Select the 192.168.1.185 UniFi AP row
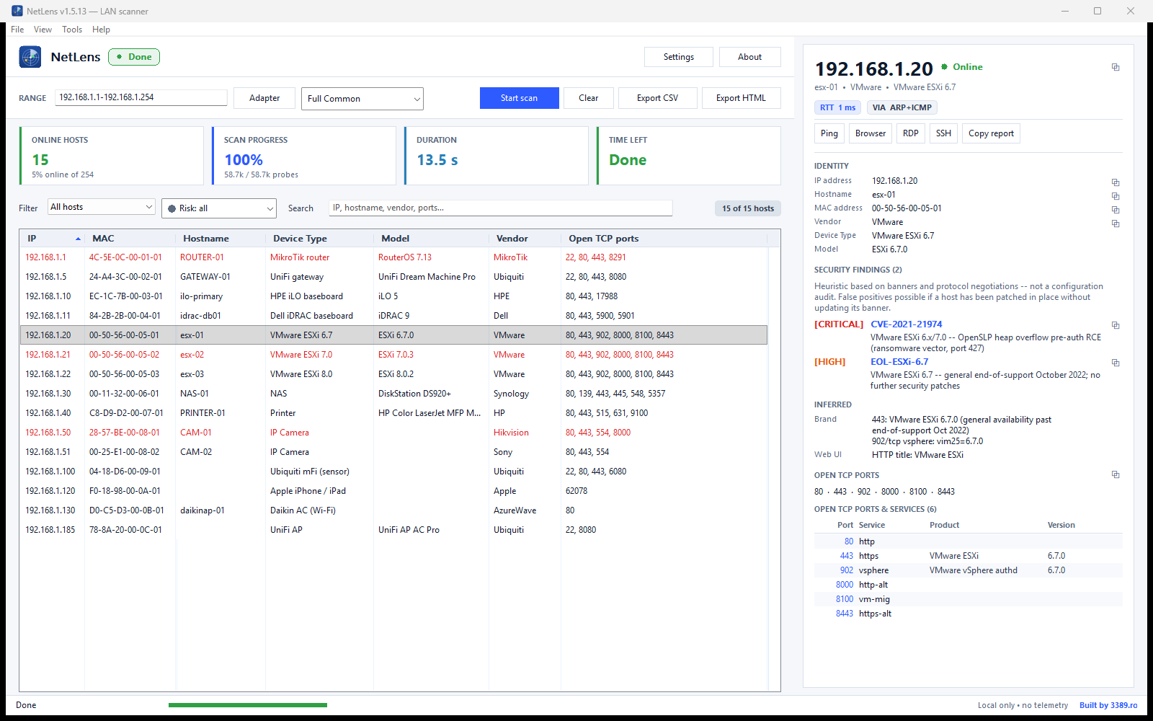Viewport: 1153px width, 721px height. point(393,530)
